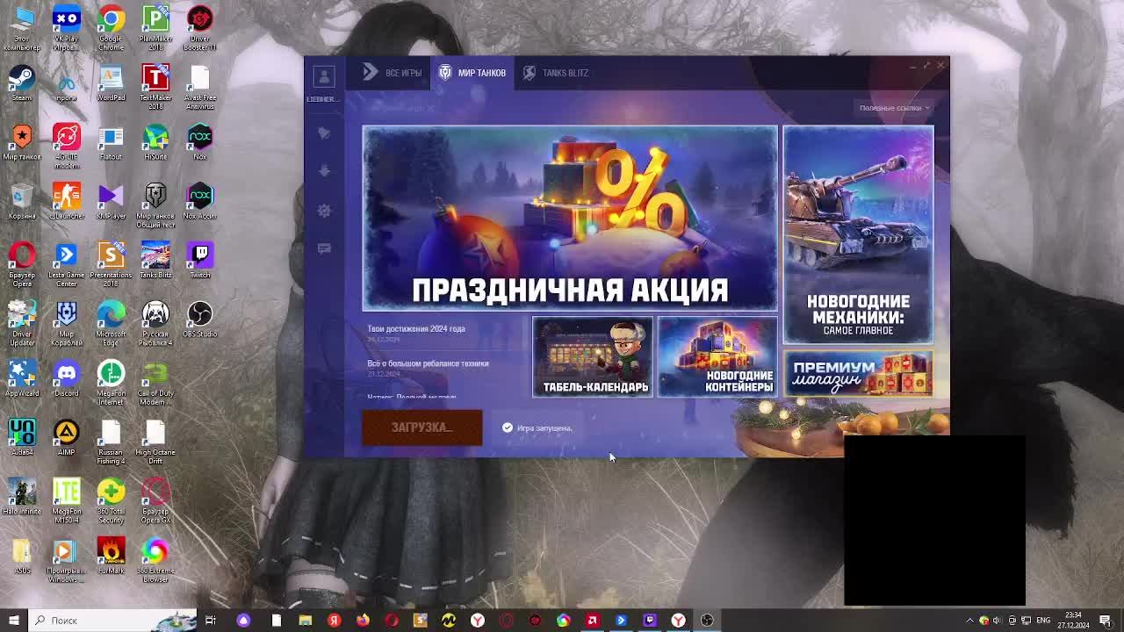The image size is (1124, 632).
Task: Open ASUS folder on desktop
Action: pyautogui.click(x=22, y=554)
